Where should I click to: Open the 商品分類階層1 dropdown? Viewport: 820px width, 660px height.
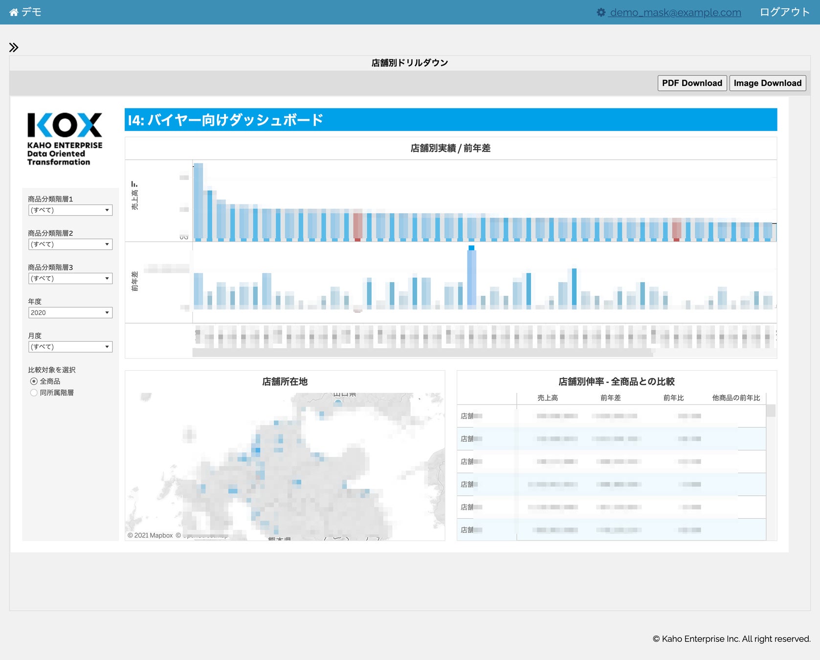[70, 210]
